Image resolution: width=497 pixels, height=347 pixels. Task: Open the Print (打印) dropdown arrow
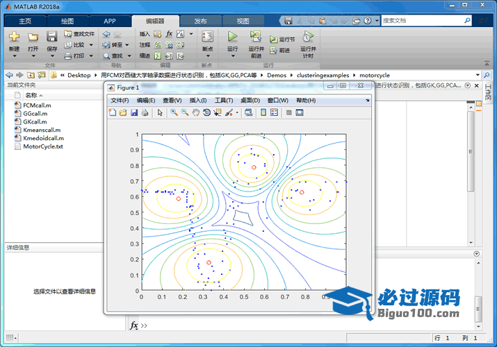tap(91, 56)
